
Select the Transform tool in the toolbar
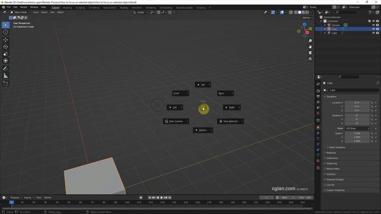point(5,61)
